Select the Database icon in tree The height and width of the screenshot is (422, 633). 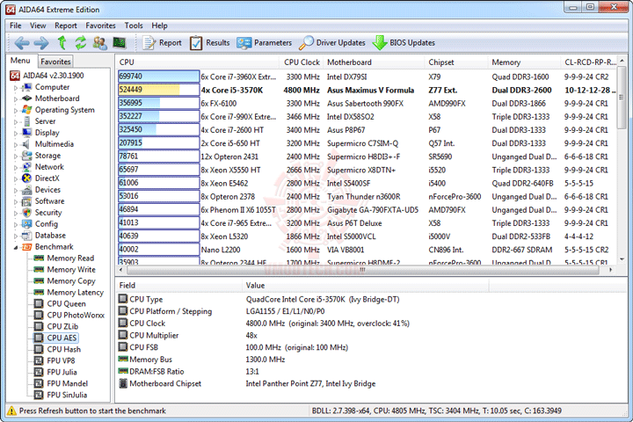pyautogui.click(x=26, y=236)
